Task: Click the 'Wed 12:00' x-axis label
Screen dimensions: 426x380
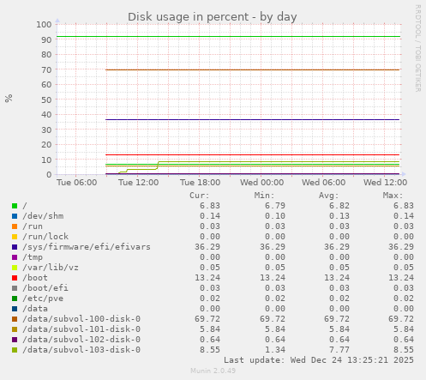Action: coord(385,183)
